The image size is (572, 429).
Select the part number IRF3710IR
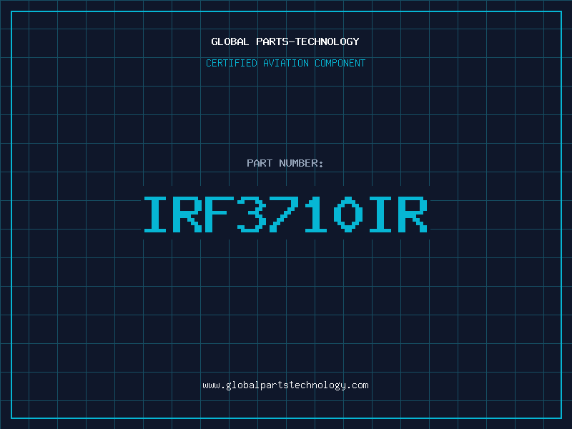[x=286, y=214]
